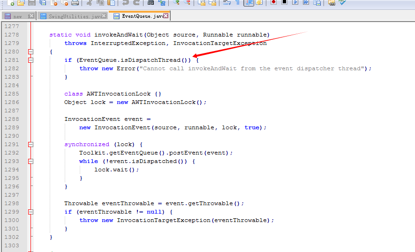Click 'InvocationTargetException(eventThrowable)' on line 1300
The width and height of the screenshot is (415, 252).
[x=193, y=220]
